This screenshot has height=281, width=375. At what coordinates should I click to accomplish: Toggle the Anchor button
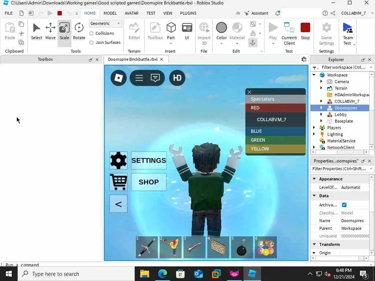tap(253, 43)
